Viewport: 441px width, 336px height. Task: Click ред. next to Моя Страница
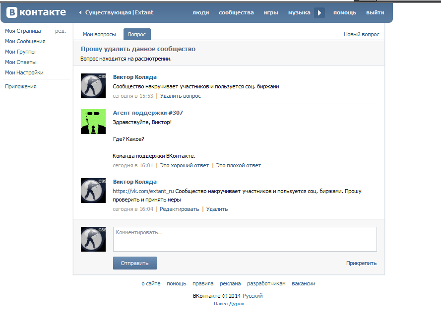point(61,31)
